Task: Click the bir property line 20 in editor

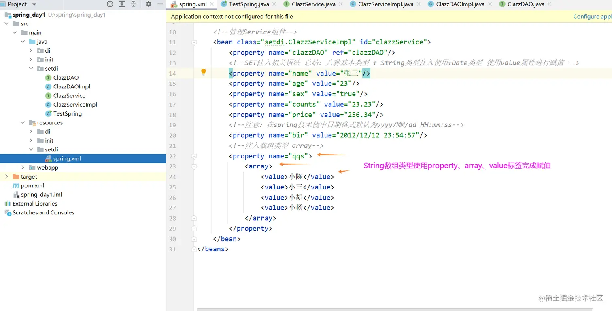Action: pyautogui.click(x=328, y=135)
